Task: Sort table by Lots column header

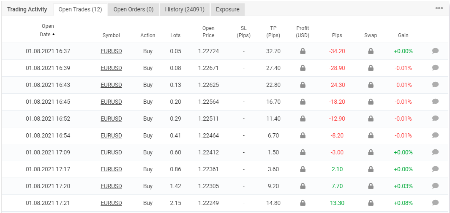Action: (x=175, y=35)
